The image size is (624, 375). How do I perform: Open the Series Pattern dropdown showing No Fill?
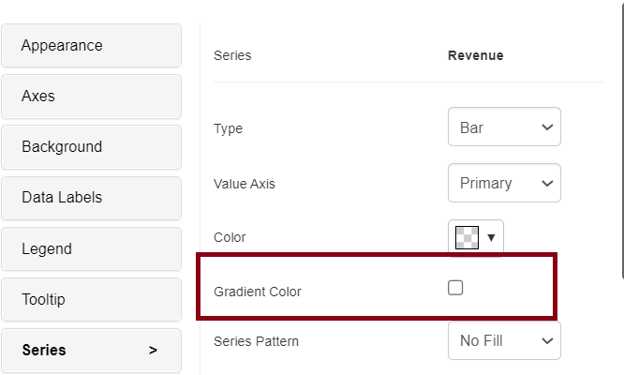pyautogui.click(x=504, y=341)
